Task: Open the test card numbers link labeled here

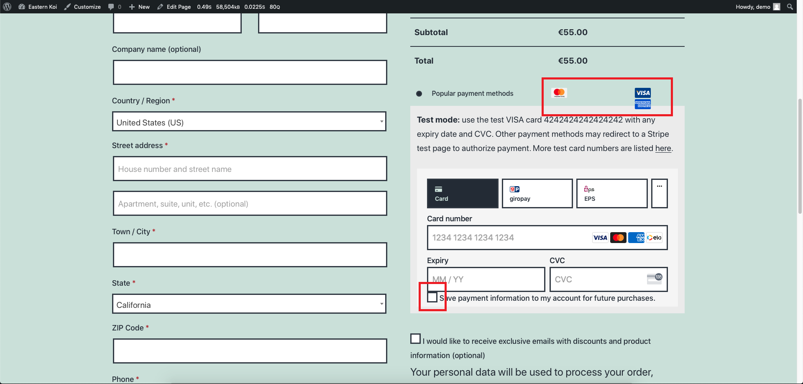Action: click(663, 148)
